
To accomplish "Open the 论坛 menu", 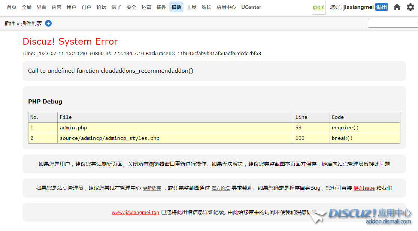I will [101, 7].
